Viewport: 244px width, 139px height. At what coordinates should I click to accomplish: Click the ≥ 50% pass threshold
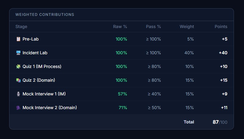(x=154, y=108)
